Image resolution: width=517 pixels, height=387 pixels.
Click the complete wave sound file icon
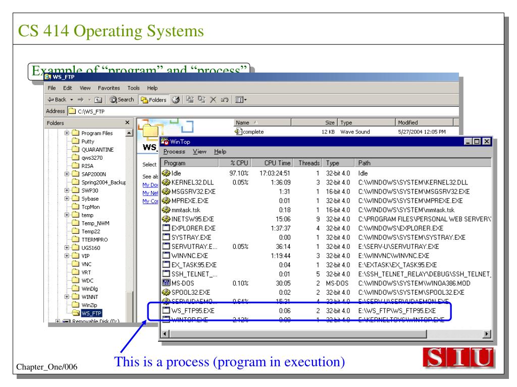[x=238, y=132]
